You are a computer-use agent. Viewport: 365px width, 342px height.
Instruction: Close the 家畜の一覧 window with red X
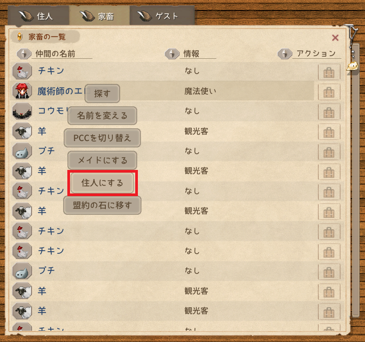tap(335, 38)
